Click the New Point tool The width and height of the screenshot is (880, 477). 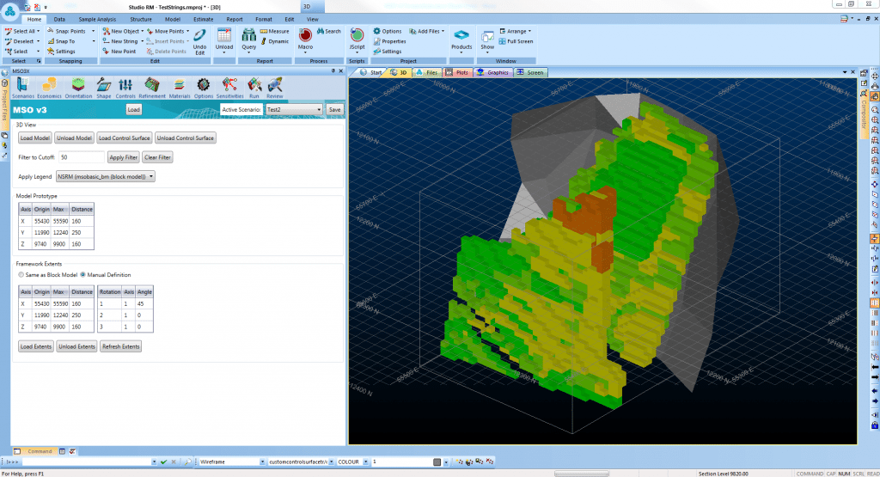point(119,51)
